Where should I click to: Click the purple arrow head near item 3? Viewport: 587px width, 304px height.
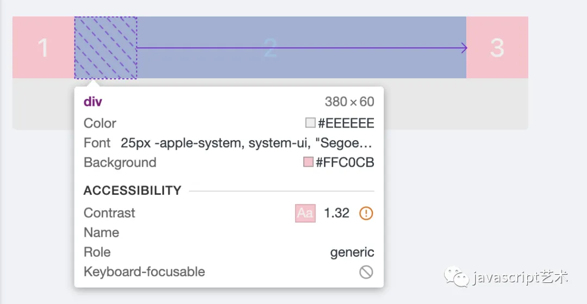[464, 48]
